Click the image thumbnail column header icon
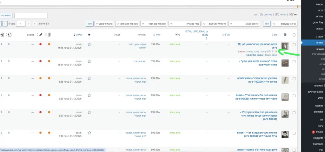325x152 pixels. pyautogui.click(x=285, y=35)
